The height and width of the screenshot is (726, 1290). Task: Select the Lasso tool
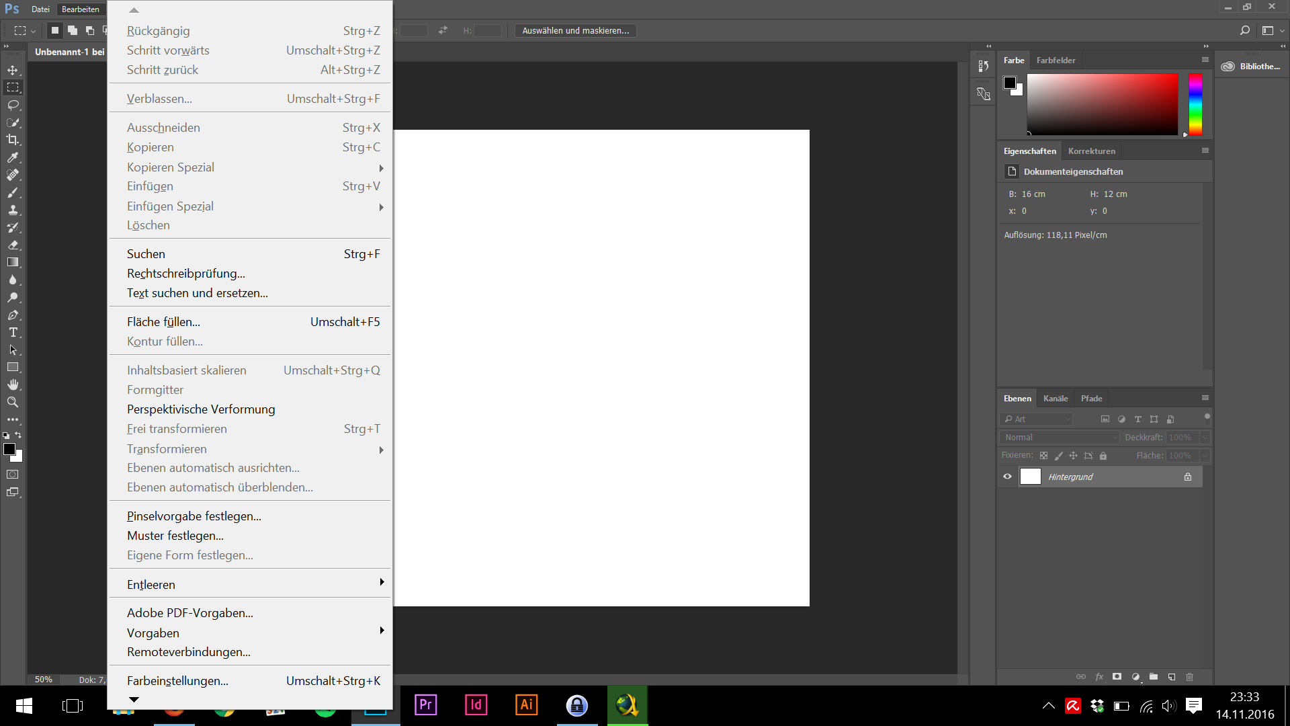point(13,105)
